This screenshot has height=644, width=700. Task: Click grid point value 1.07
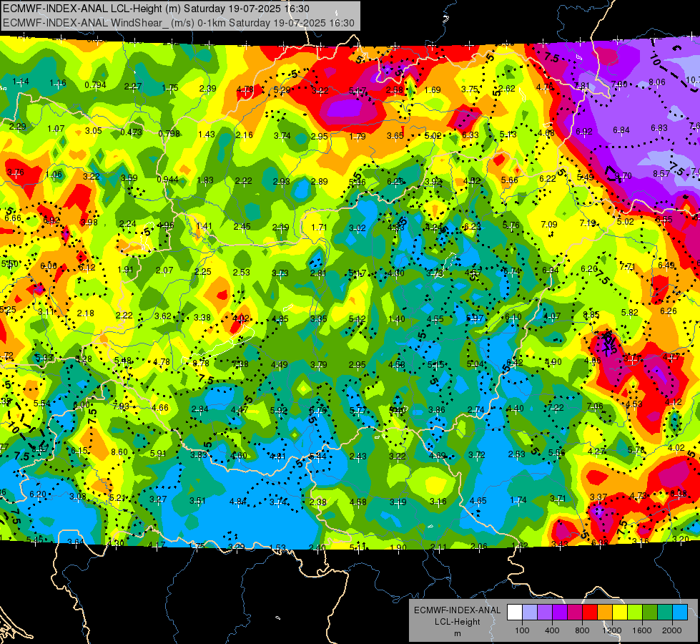[56, 128]
